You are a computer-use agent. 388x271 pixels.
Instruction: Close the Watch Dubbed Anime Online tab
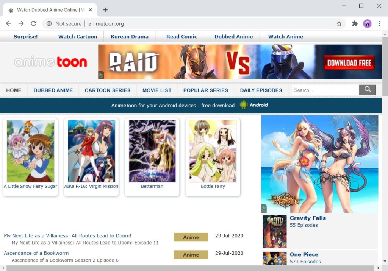(91, 10)
